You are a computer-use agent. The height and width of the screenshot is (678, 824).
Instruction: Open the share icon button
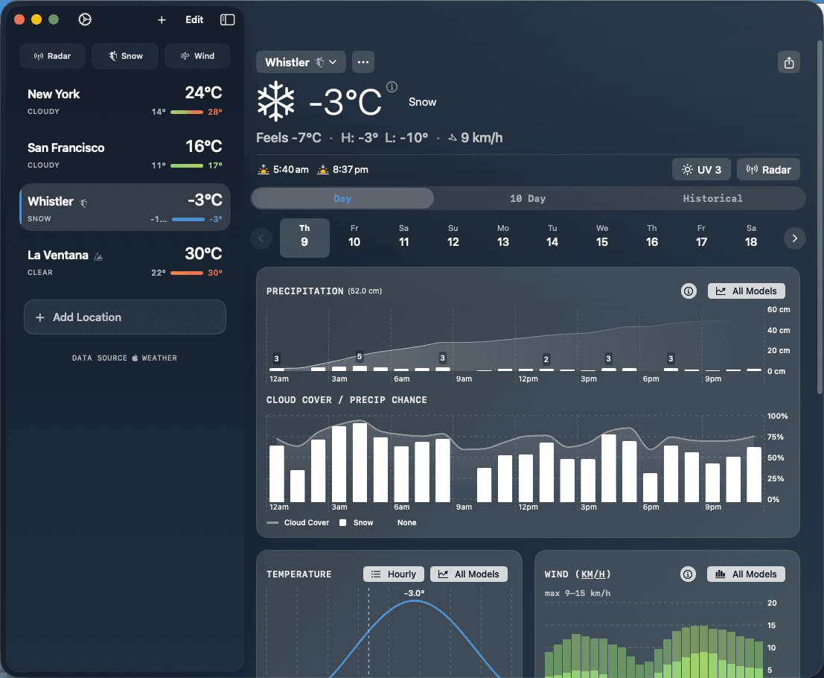pyautogui.click(x=788, y=63)
